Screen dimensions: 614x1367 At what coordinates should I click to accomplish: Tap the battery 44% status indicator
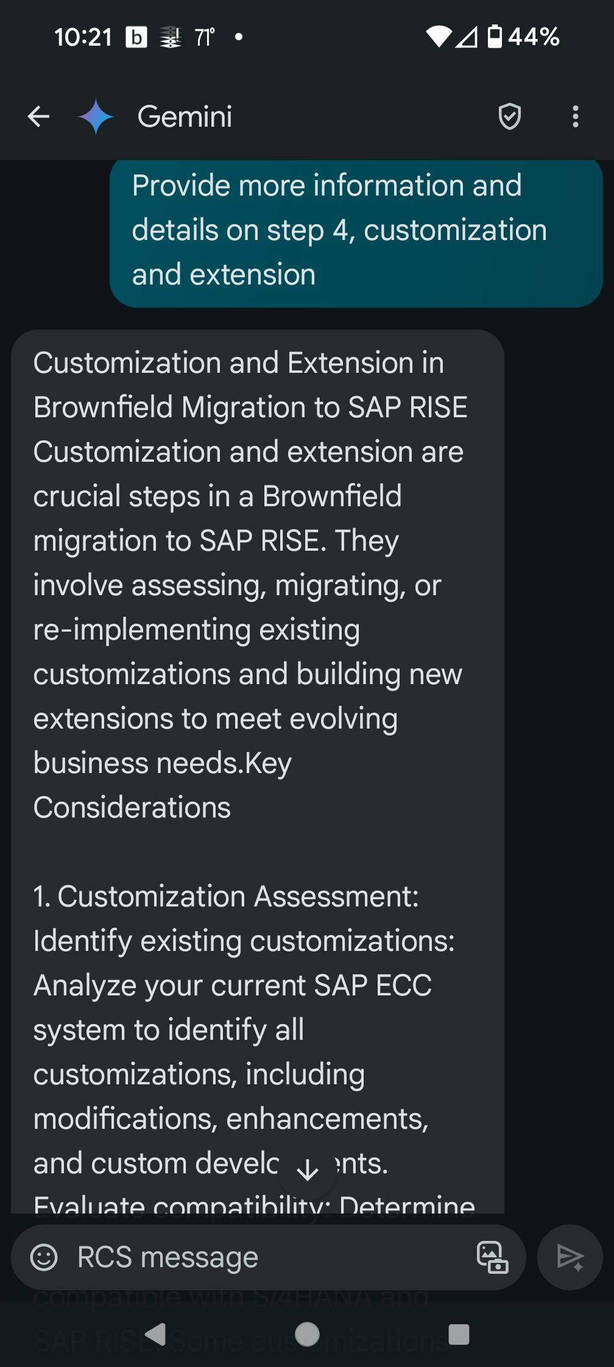(524, 37)
